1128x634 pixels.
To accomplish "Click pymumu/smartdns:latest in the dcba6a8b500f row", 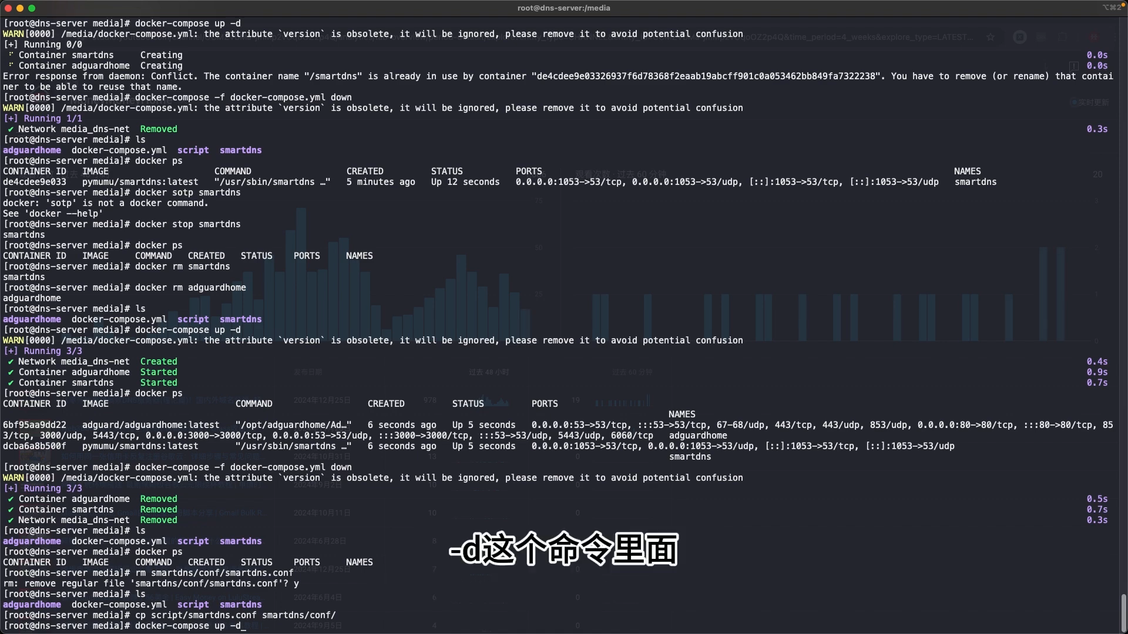I will [x=140, y=446].
